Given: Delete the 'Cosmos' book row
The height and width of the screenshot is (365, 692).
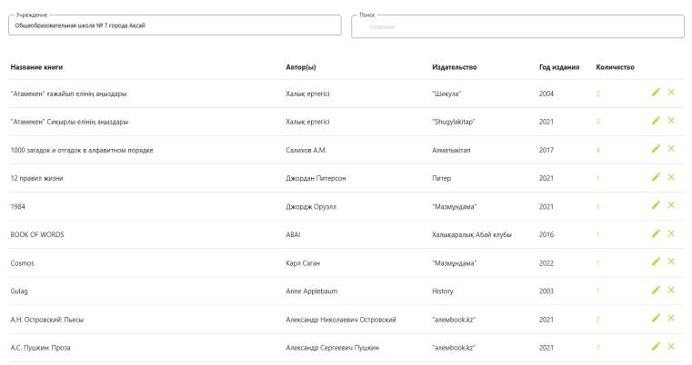Looking at the screenshot, I should 671,261.
